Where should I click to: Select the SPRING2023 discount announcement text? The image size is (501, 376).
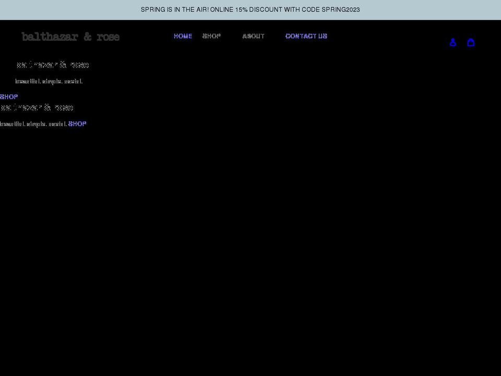click(250, 9)
